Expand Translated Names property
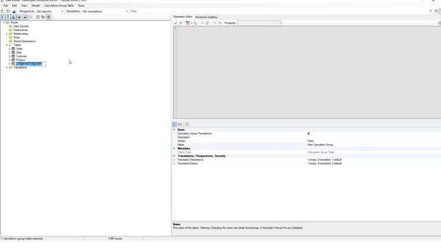The image size is (441, 248). click(x=174, y=163)
